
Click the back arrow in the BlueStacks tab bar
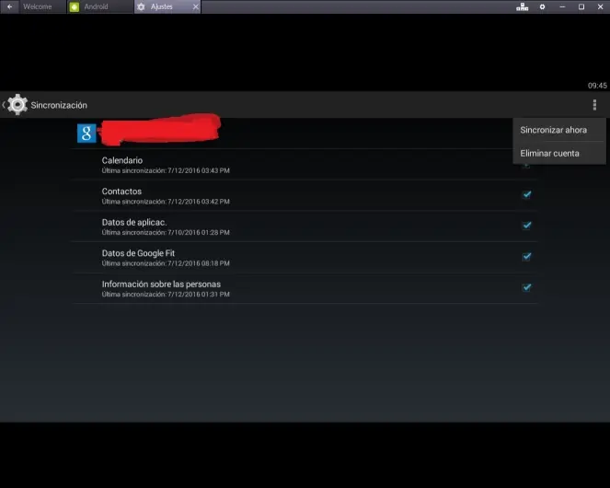point(10,6)
